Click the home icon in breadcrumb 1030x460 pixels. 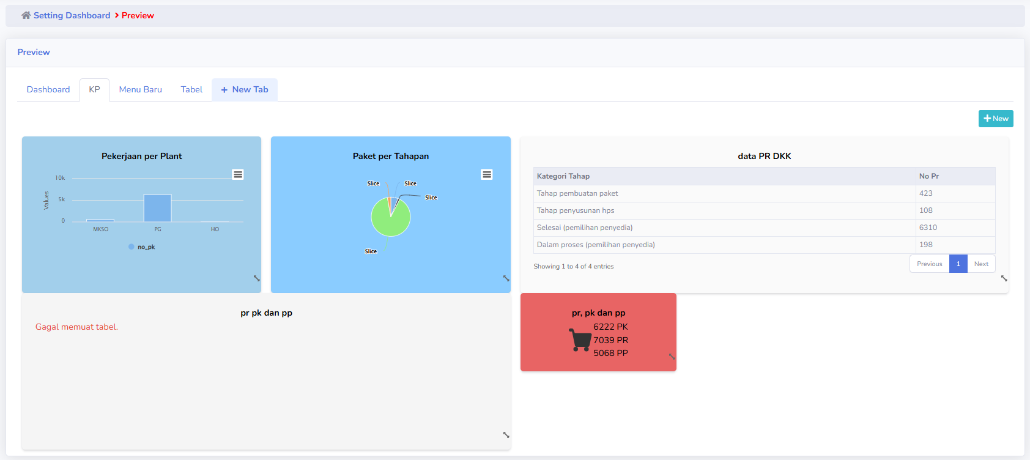coord(26,15)
